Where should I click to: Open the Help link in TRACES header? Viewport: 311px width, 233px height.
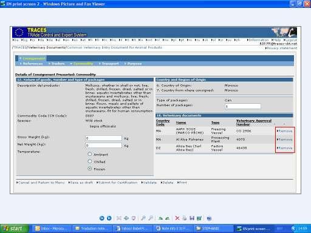pos(276,40)
